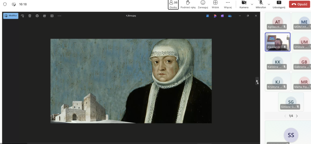
Task: Open the Zareaguj reactions menu
Action: [x=203, y=5]
